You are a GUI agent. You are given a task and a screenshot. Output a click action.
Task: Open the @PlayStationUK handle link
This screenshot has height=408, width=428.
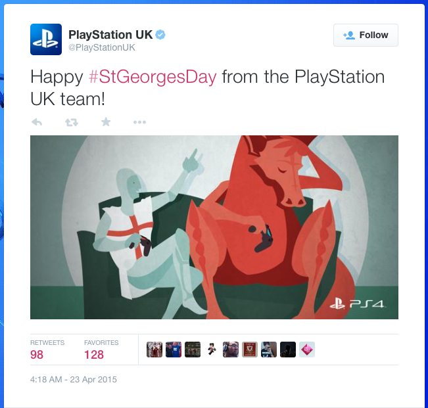click(102, 47)
